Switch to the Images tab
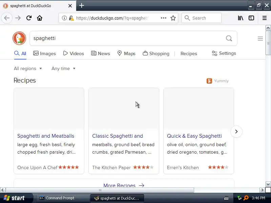Screen dimensions: 271x203 point(45,53)
